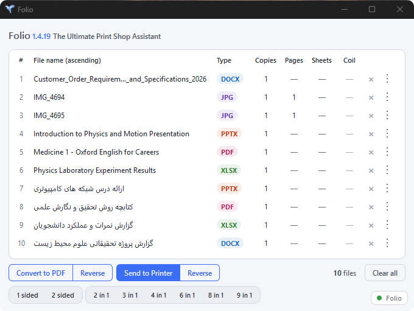Click the JPG badge for IMG_4694
The image size is (414, 311).
click(x=227, y=97)
